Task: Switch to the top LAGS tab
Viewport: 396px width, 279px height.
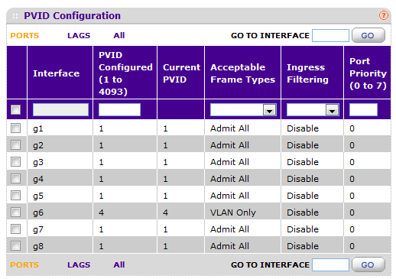Action: (79, 35)
